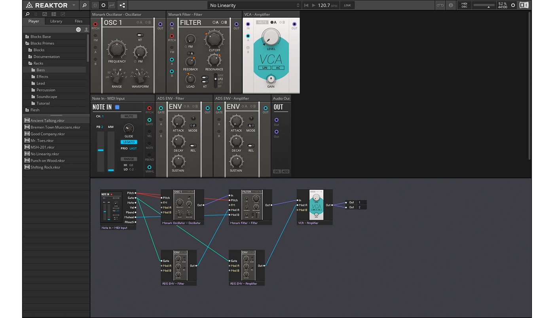
Task: Switch to the Library tab
Action: 56,21
